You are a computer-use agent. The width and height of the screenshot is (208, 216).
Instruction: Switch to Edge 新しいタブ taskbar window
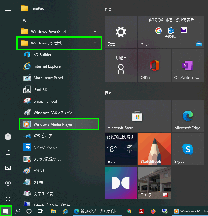coord(97,211)
